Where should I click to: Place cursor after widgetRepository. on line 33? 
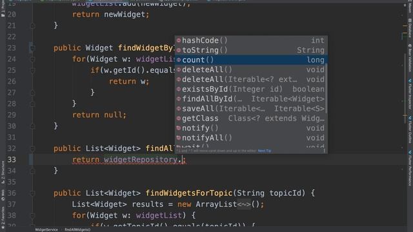click(x=183, y=160)
